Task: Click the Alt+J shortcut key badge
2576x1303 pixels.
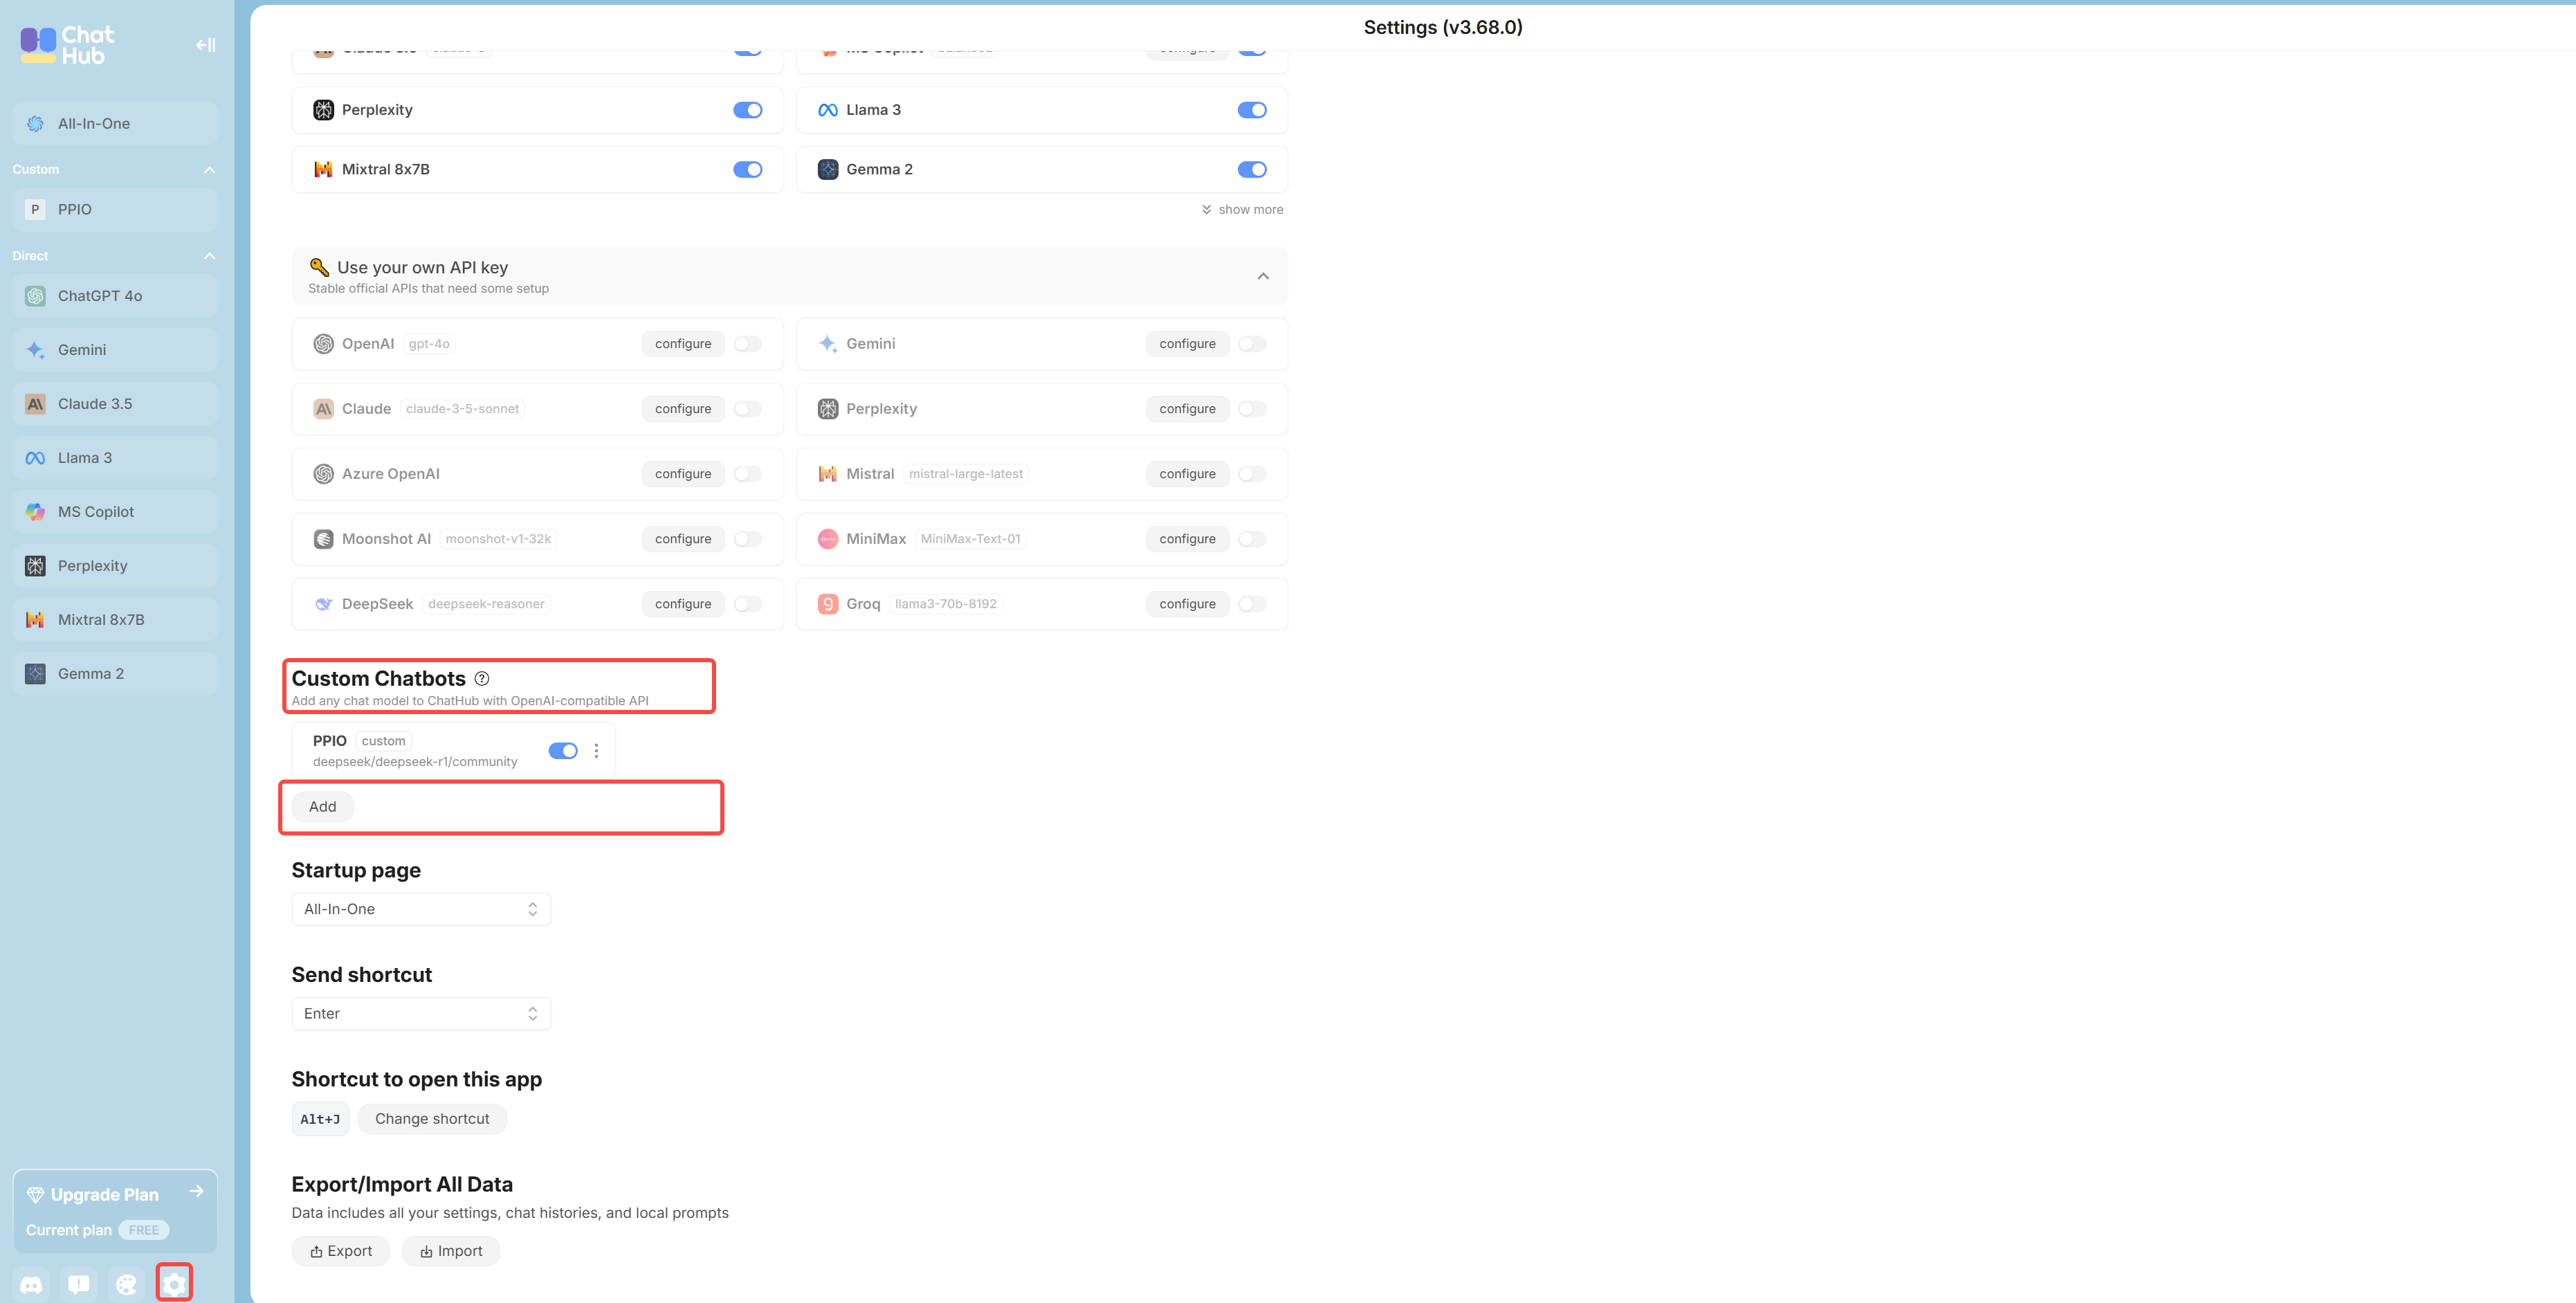Action: 320,1119
